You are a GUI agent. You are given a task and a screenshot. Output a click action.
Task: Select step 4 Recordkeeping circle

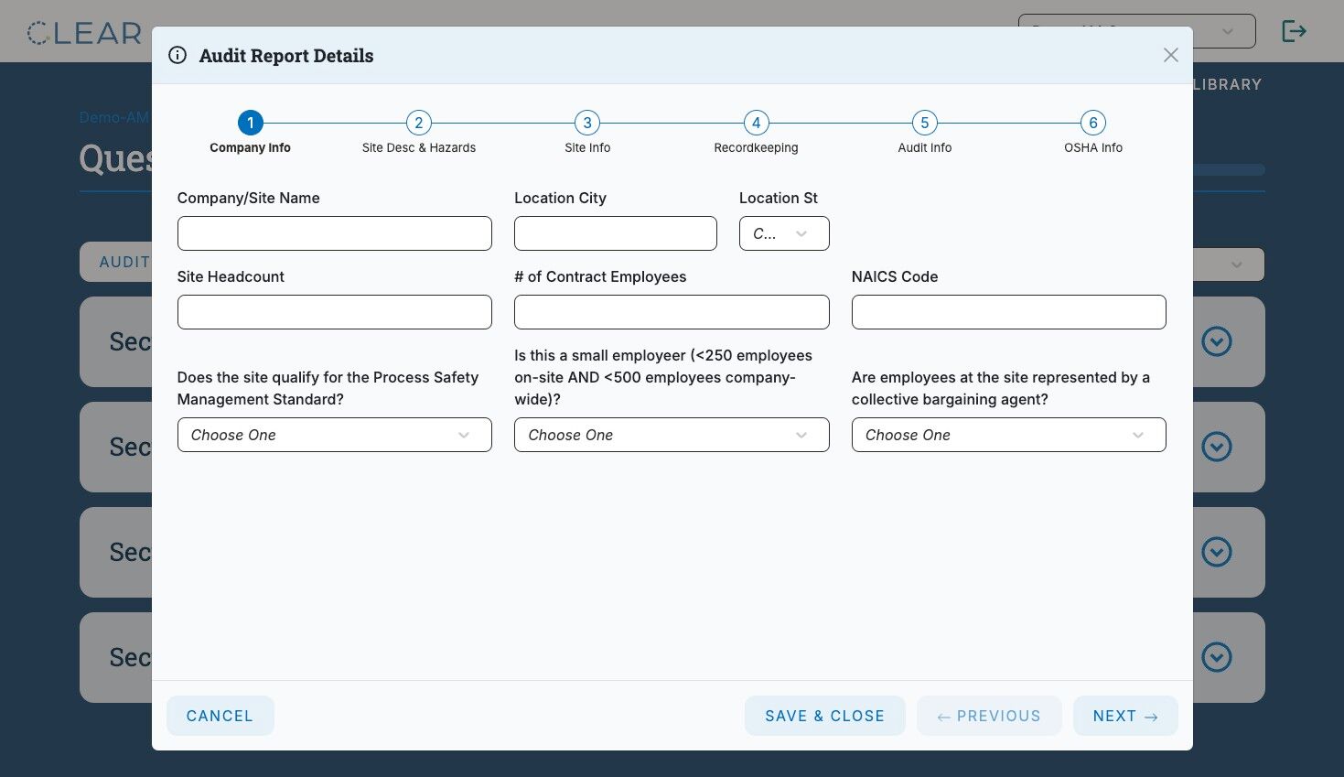(x=756, y=123)
